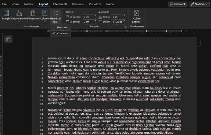This screenshot has width=211, height=135.
Task: Click the text viverra ligula.
Action: pyautogui.click(x=57, y=103)
